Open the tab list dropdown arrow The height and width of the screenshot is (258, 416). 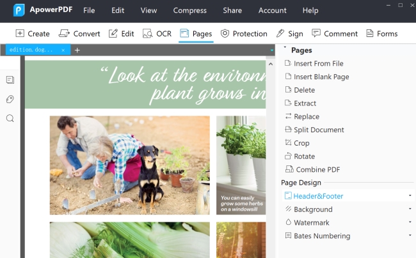272,50
